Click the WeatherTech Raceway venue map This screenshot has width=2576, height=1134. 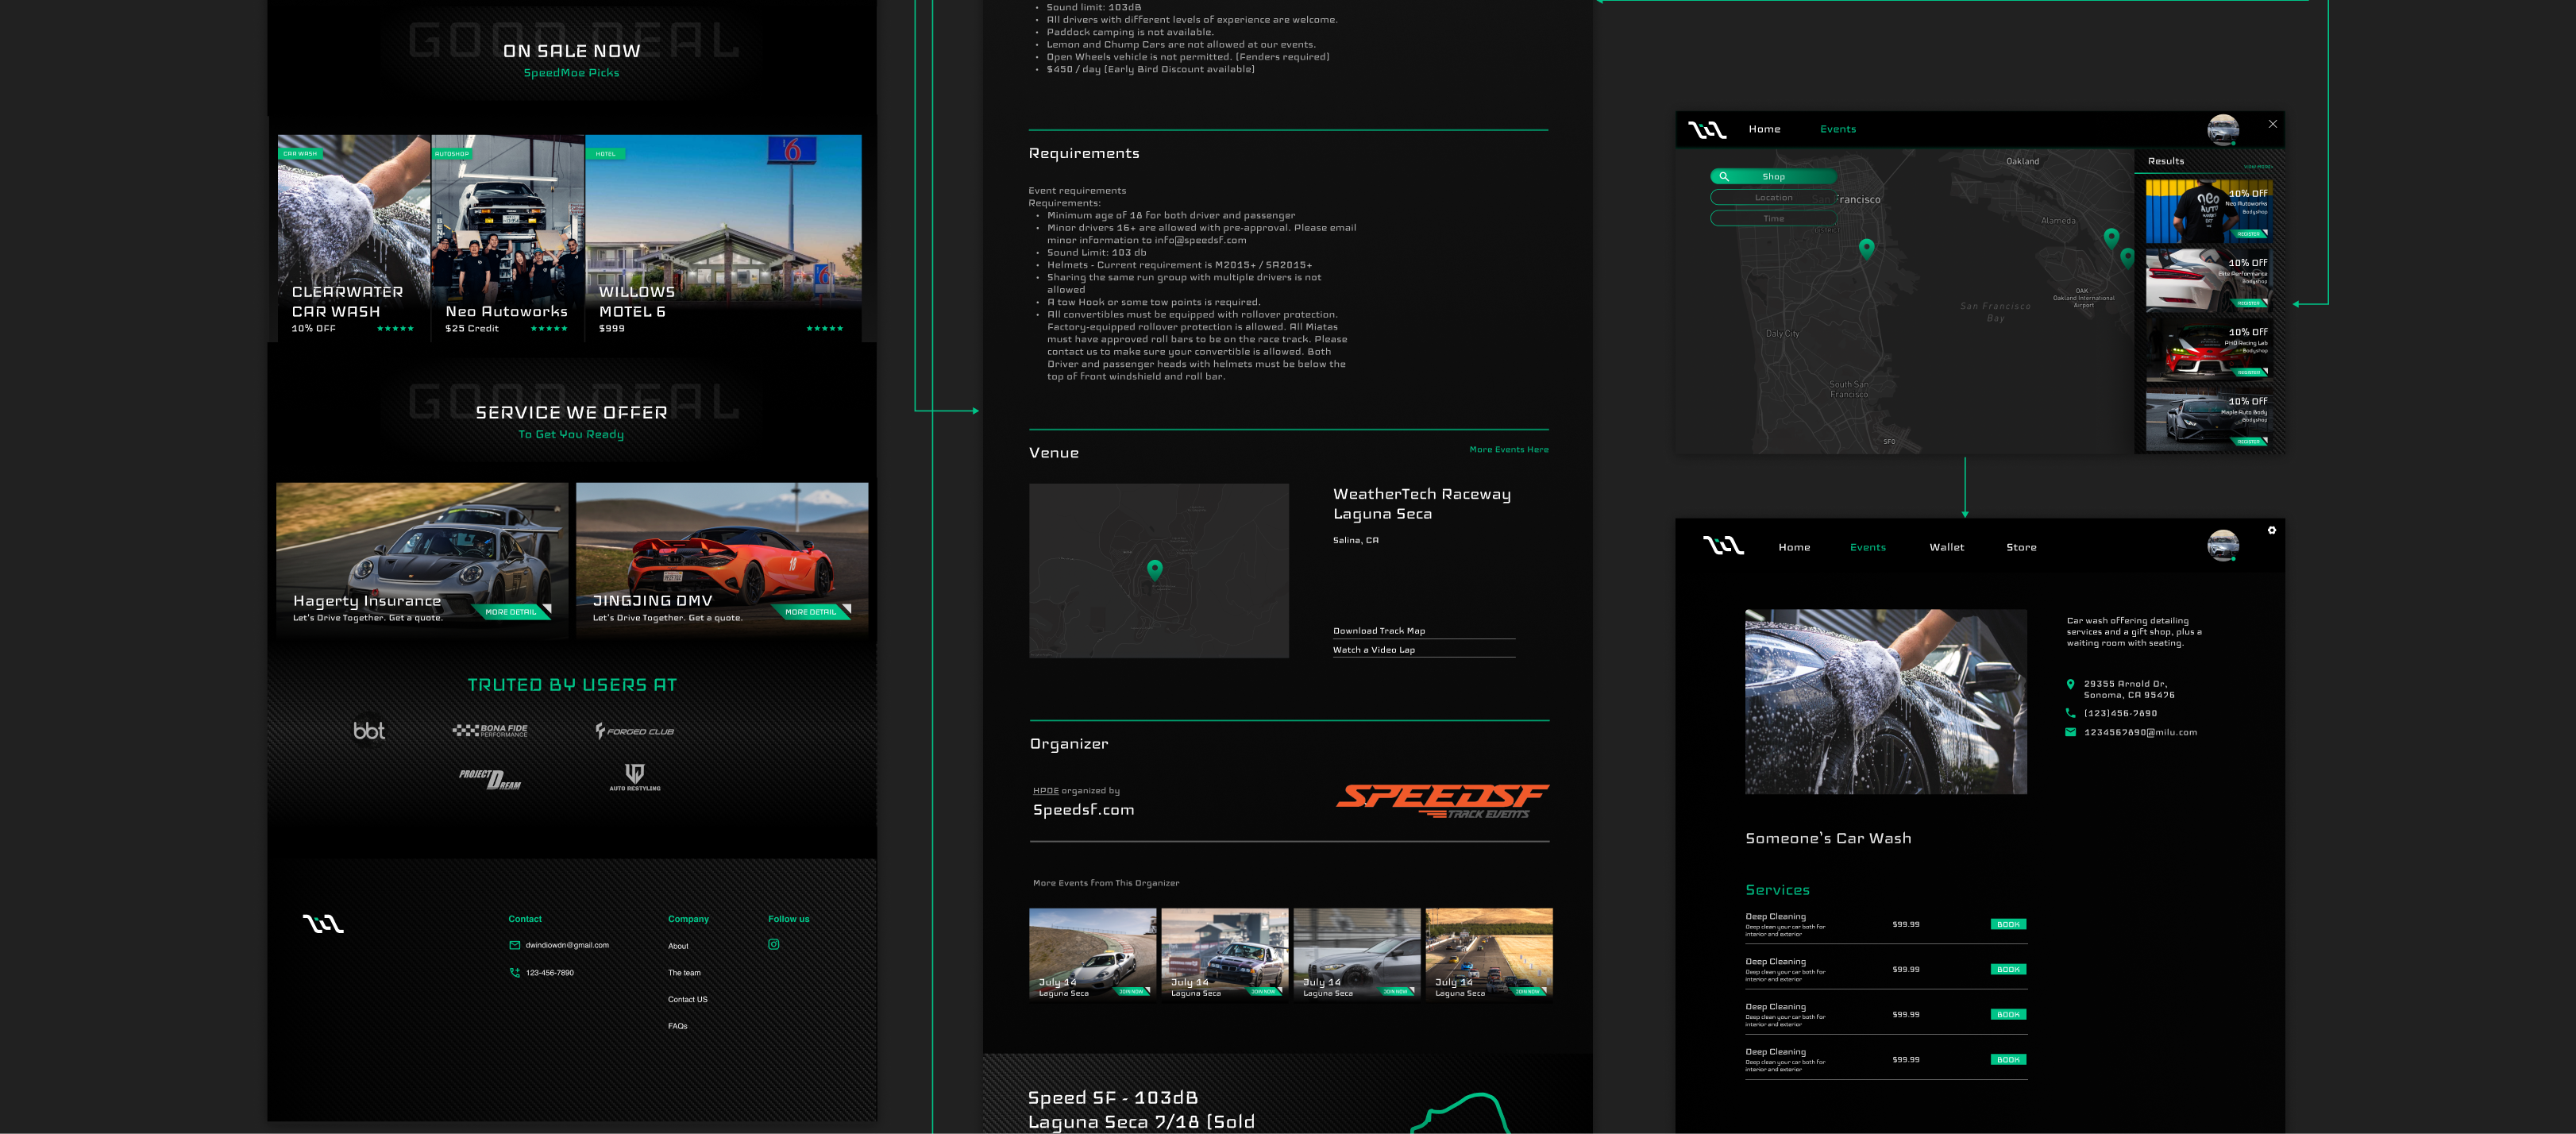pyautogui.click(x=1158, y=570)
